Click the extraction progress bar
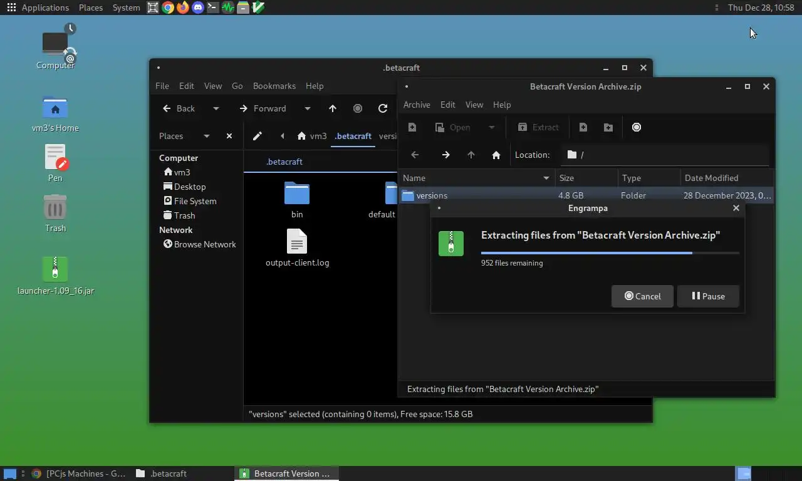802x481 pixels. tap(610, 253)
